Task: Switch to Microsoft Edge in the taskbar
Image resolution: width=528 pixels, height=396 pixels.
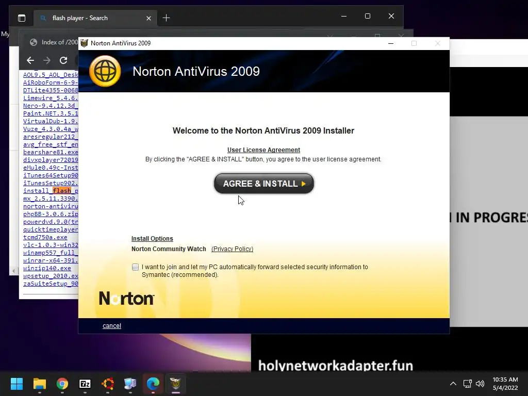Action: tap(153, 384)
